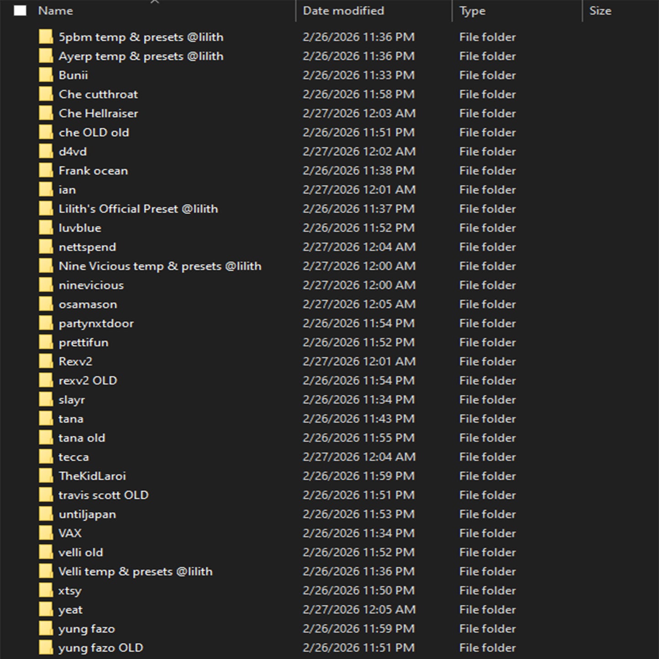Sort by the Type column header
The width and height of the screenshot is (659, 659).
click(x=472, y=10)
